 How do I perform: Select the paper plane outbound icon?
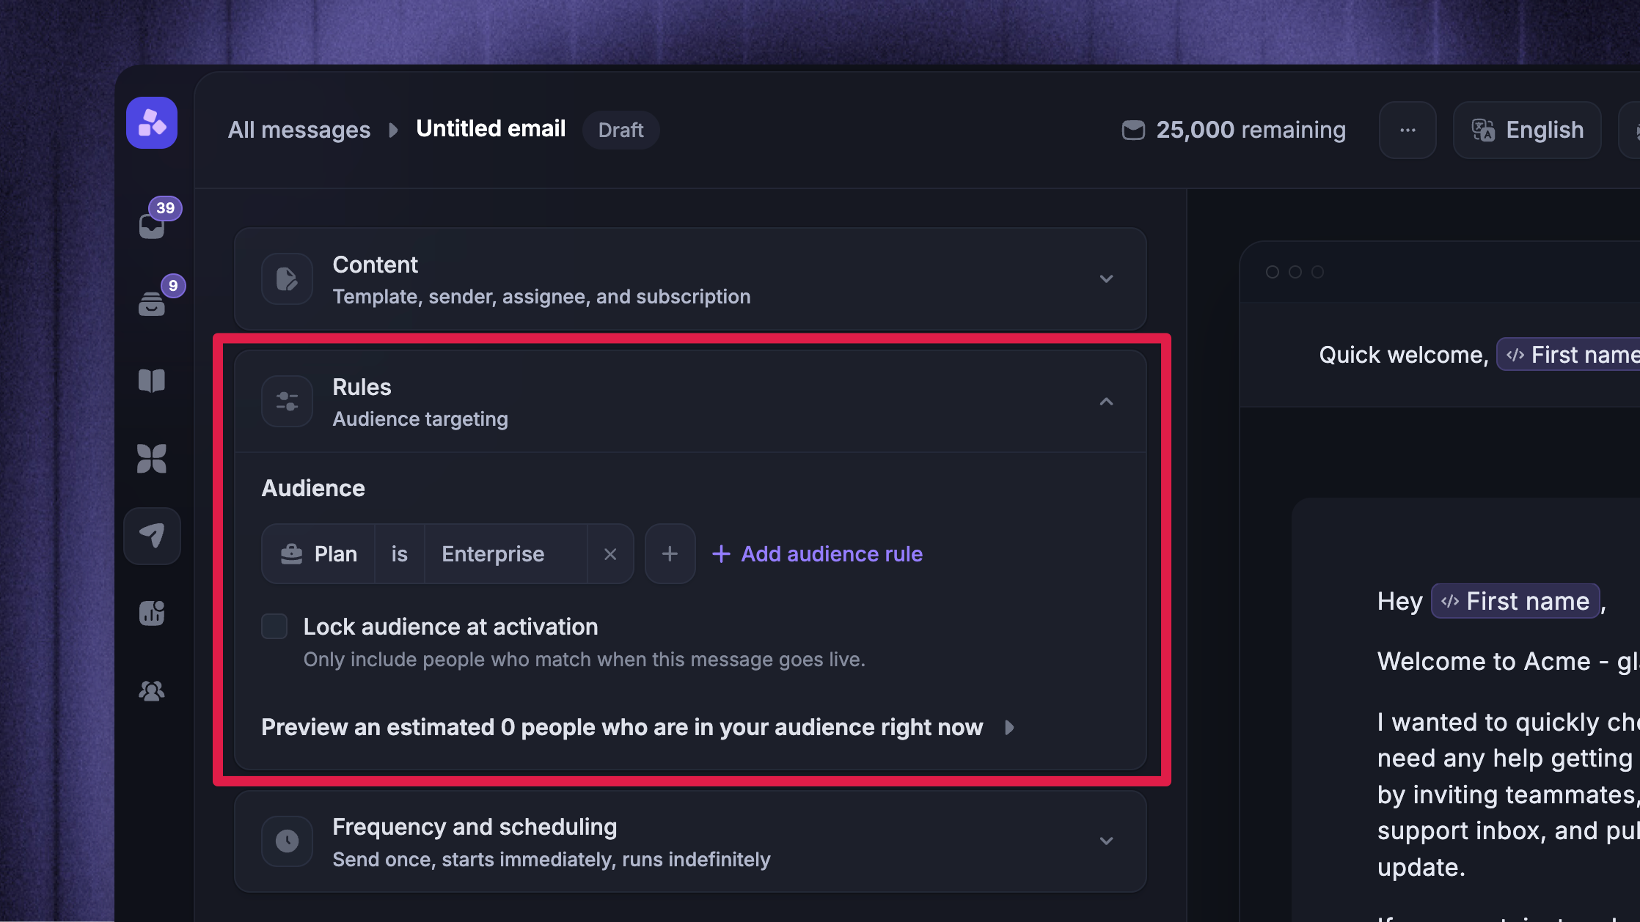coord(152,536)
